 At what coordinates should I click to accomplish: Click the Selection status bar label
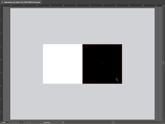tap(47, 122)
